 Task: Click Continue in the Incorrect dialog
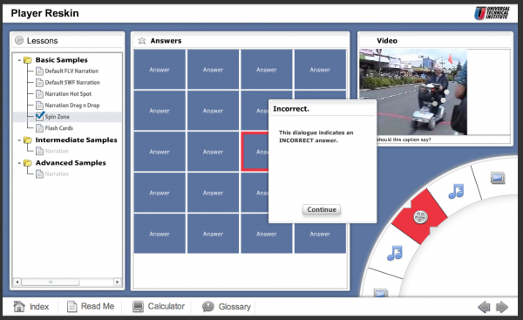pyautogui.click(x=322, y=209)
